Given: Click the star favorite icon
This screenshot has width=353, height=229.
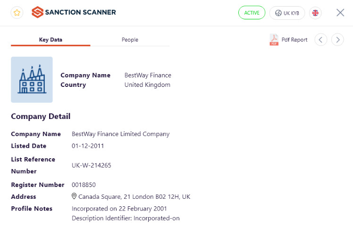Looking at the screenshot, I should 17,13.
